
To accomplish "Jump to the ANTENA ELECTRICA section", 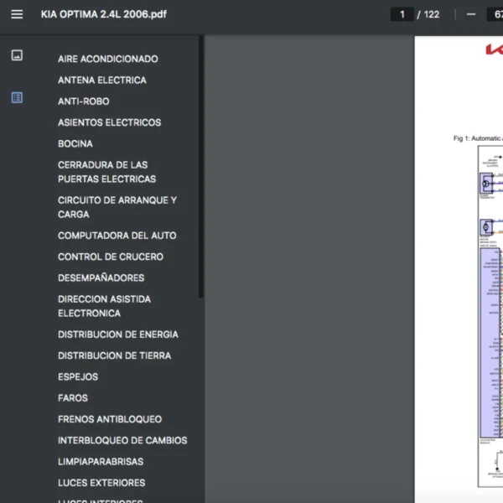I will click(101, 80).
